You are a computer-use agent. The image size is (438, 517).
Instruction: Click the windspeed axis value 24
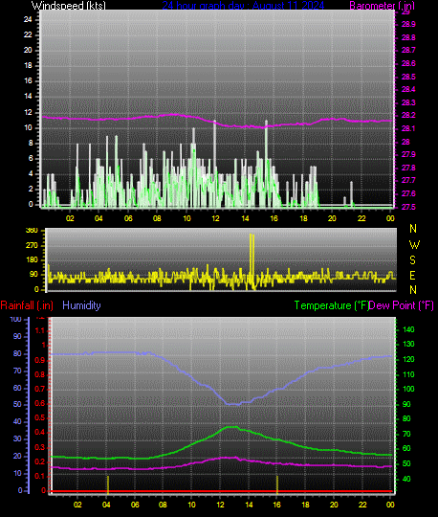pos(28,19)
